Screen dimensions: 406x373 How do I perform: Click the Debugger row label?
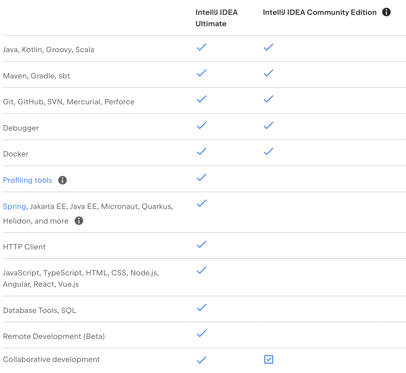[21, 128]
